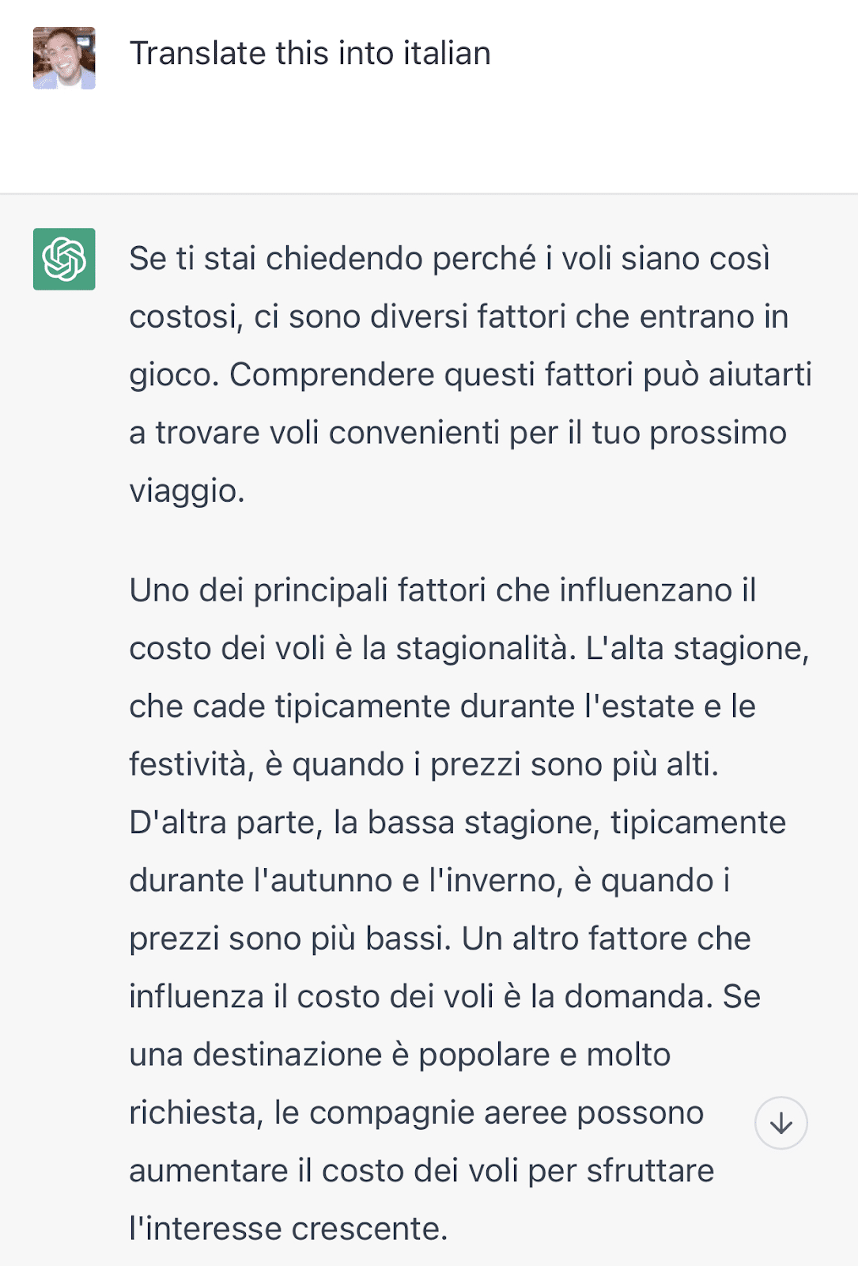The image size is (858, 1266).
Task: Click the word 'costosi' in the first paragraph
Action: point(186,316)
